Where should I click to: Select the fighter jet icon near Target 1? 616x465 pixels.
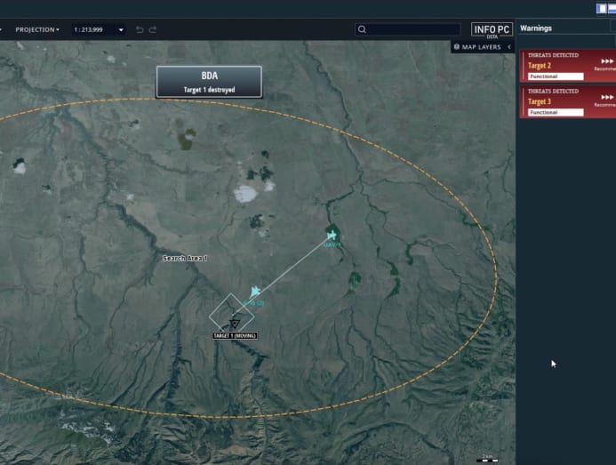coord(255,292)
